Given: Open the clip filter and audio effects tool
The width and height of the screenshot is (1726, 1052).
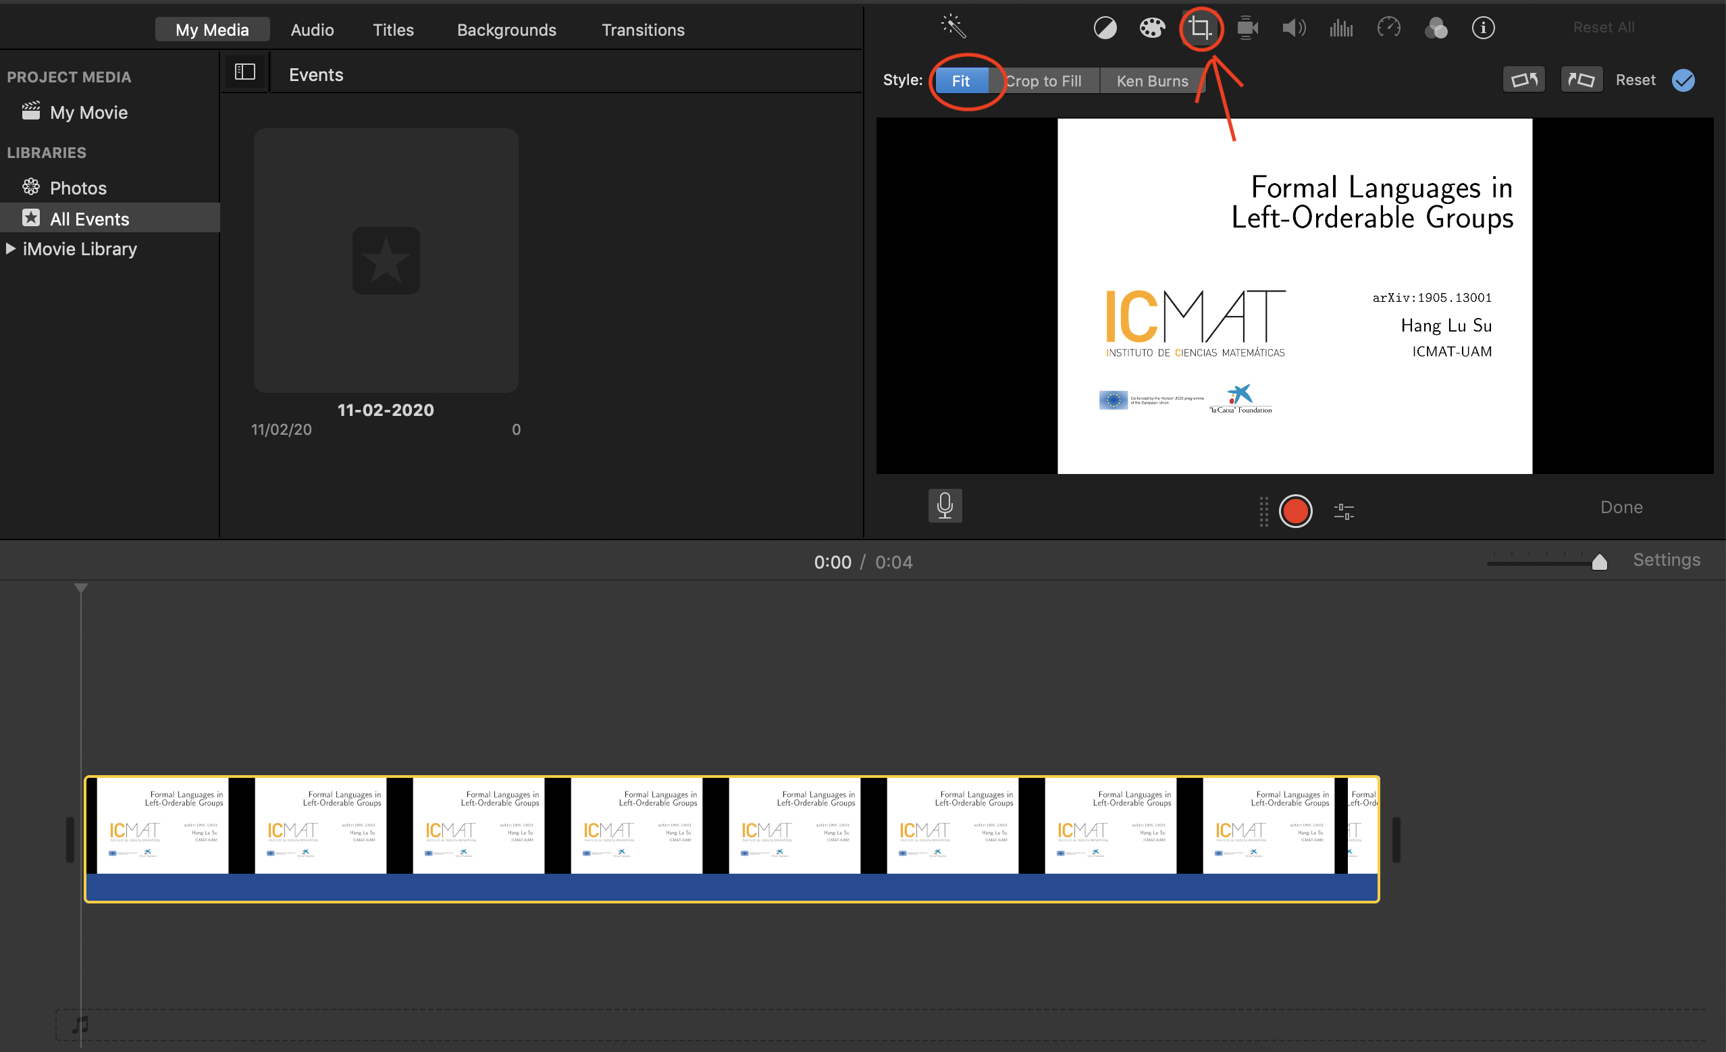Looking at the screenshot, I should pos(1436,28).
